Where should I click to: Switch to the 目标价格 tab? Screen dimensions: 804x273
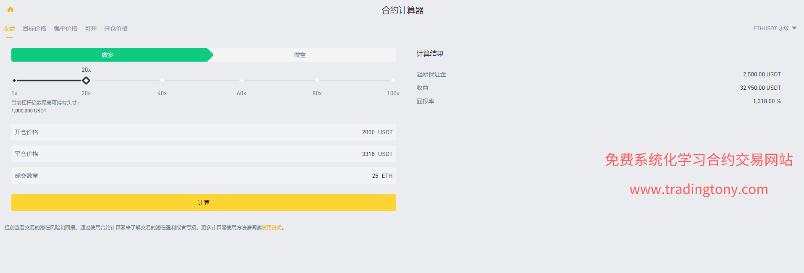(x=34, y=29)
